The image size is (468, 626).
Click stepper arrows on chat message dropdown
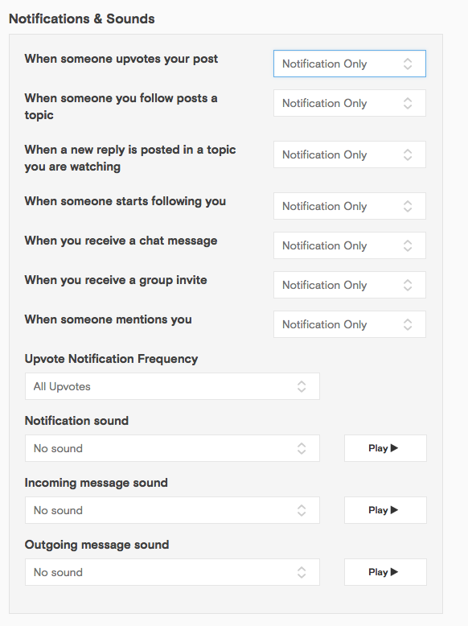click(408, 245)
